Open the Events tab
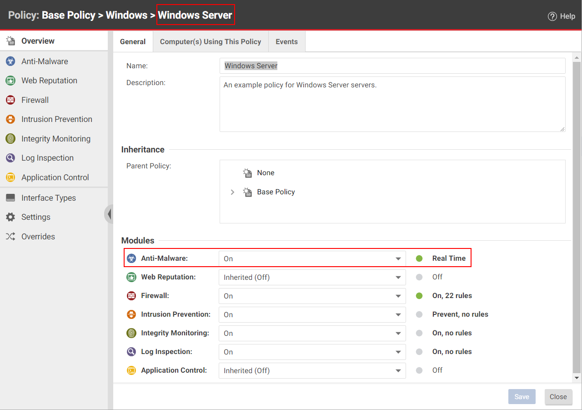This screenshot has width=582, height=410. [286, 41]
